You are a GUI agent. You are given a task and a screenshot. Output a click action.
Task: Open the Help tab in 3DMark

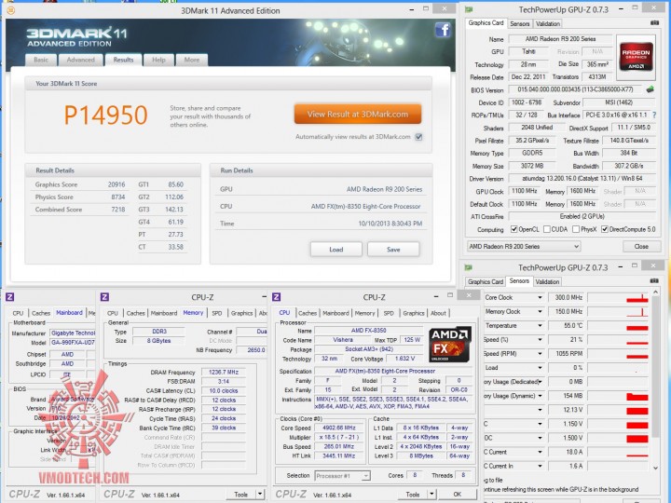coord(158,60)
